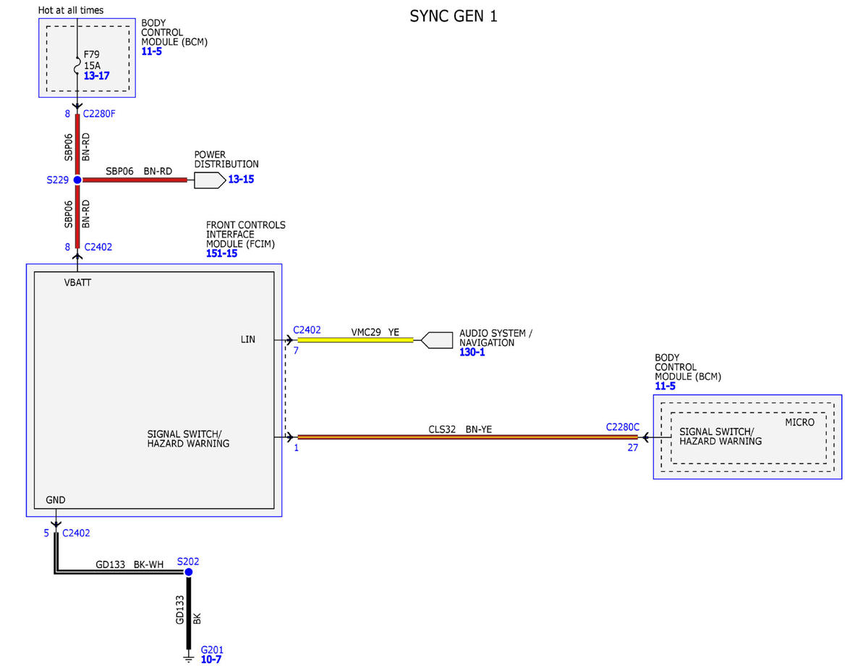Click the Audio System off-page arrow symbol
Screen dimensions: 868x671
438,339
